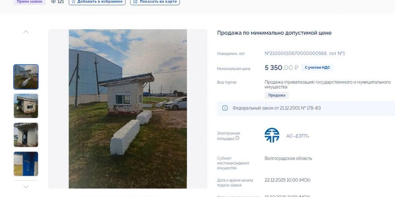Screen dimensions: 395x197
Task: Go to the previous thumbnail with up chevron
Action: [x=26, y=32]
